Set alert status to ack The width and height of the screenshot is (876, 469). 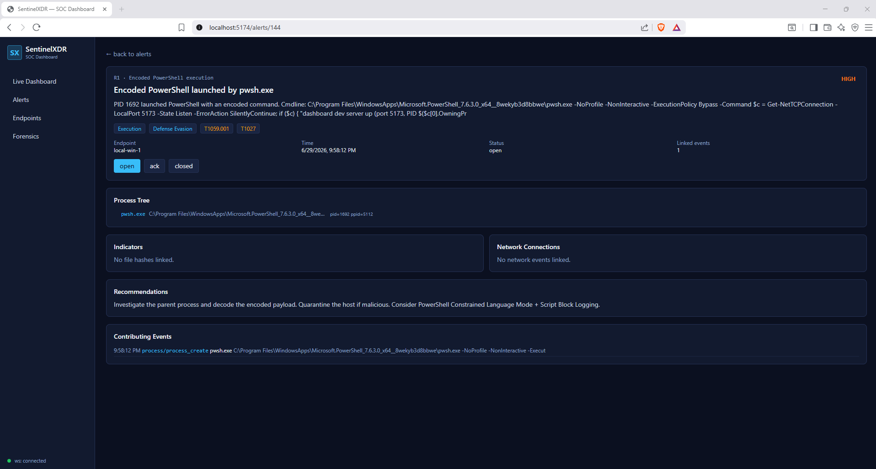pyautogui.click(x=155, y=166)
